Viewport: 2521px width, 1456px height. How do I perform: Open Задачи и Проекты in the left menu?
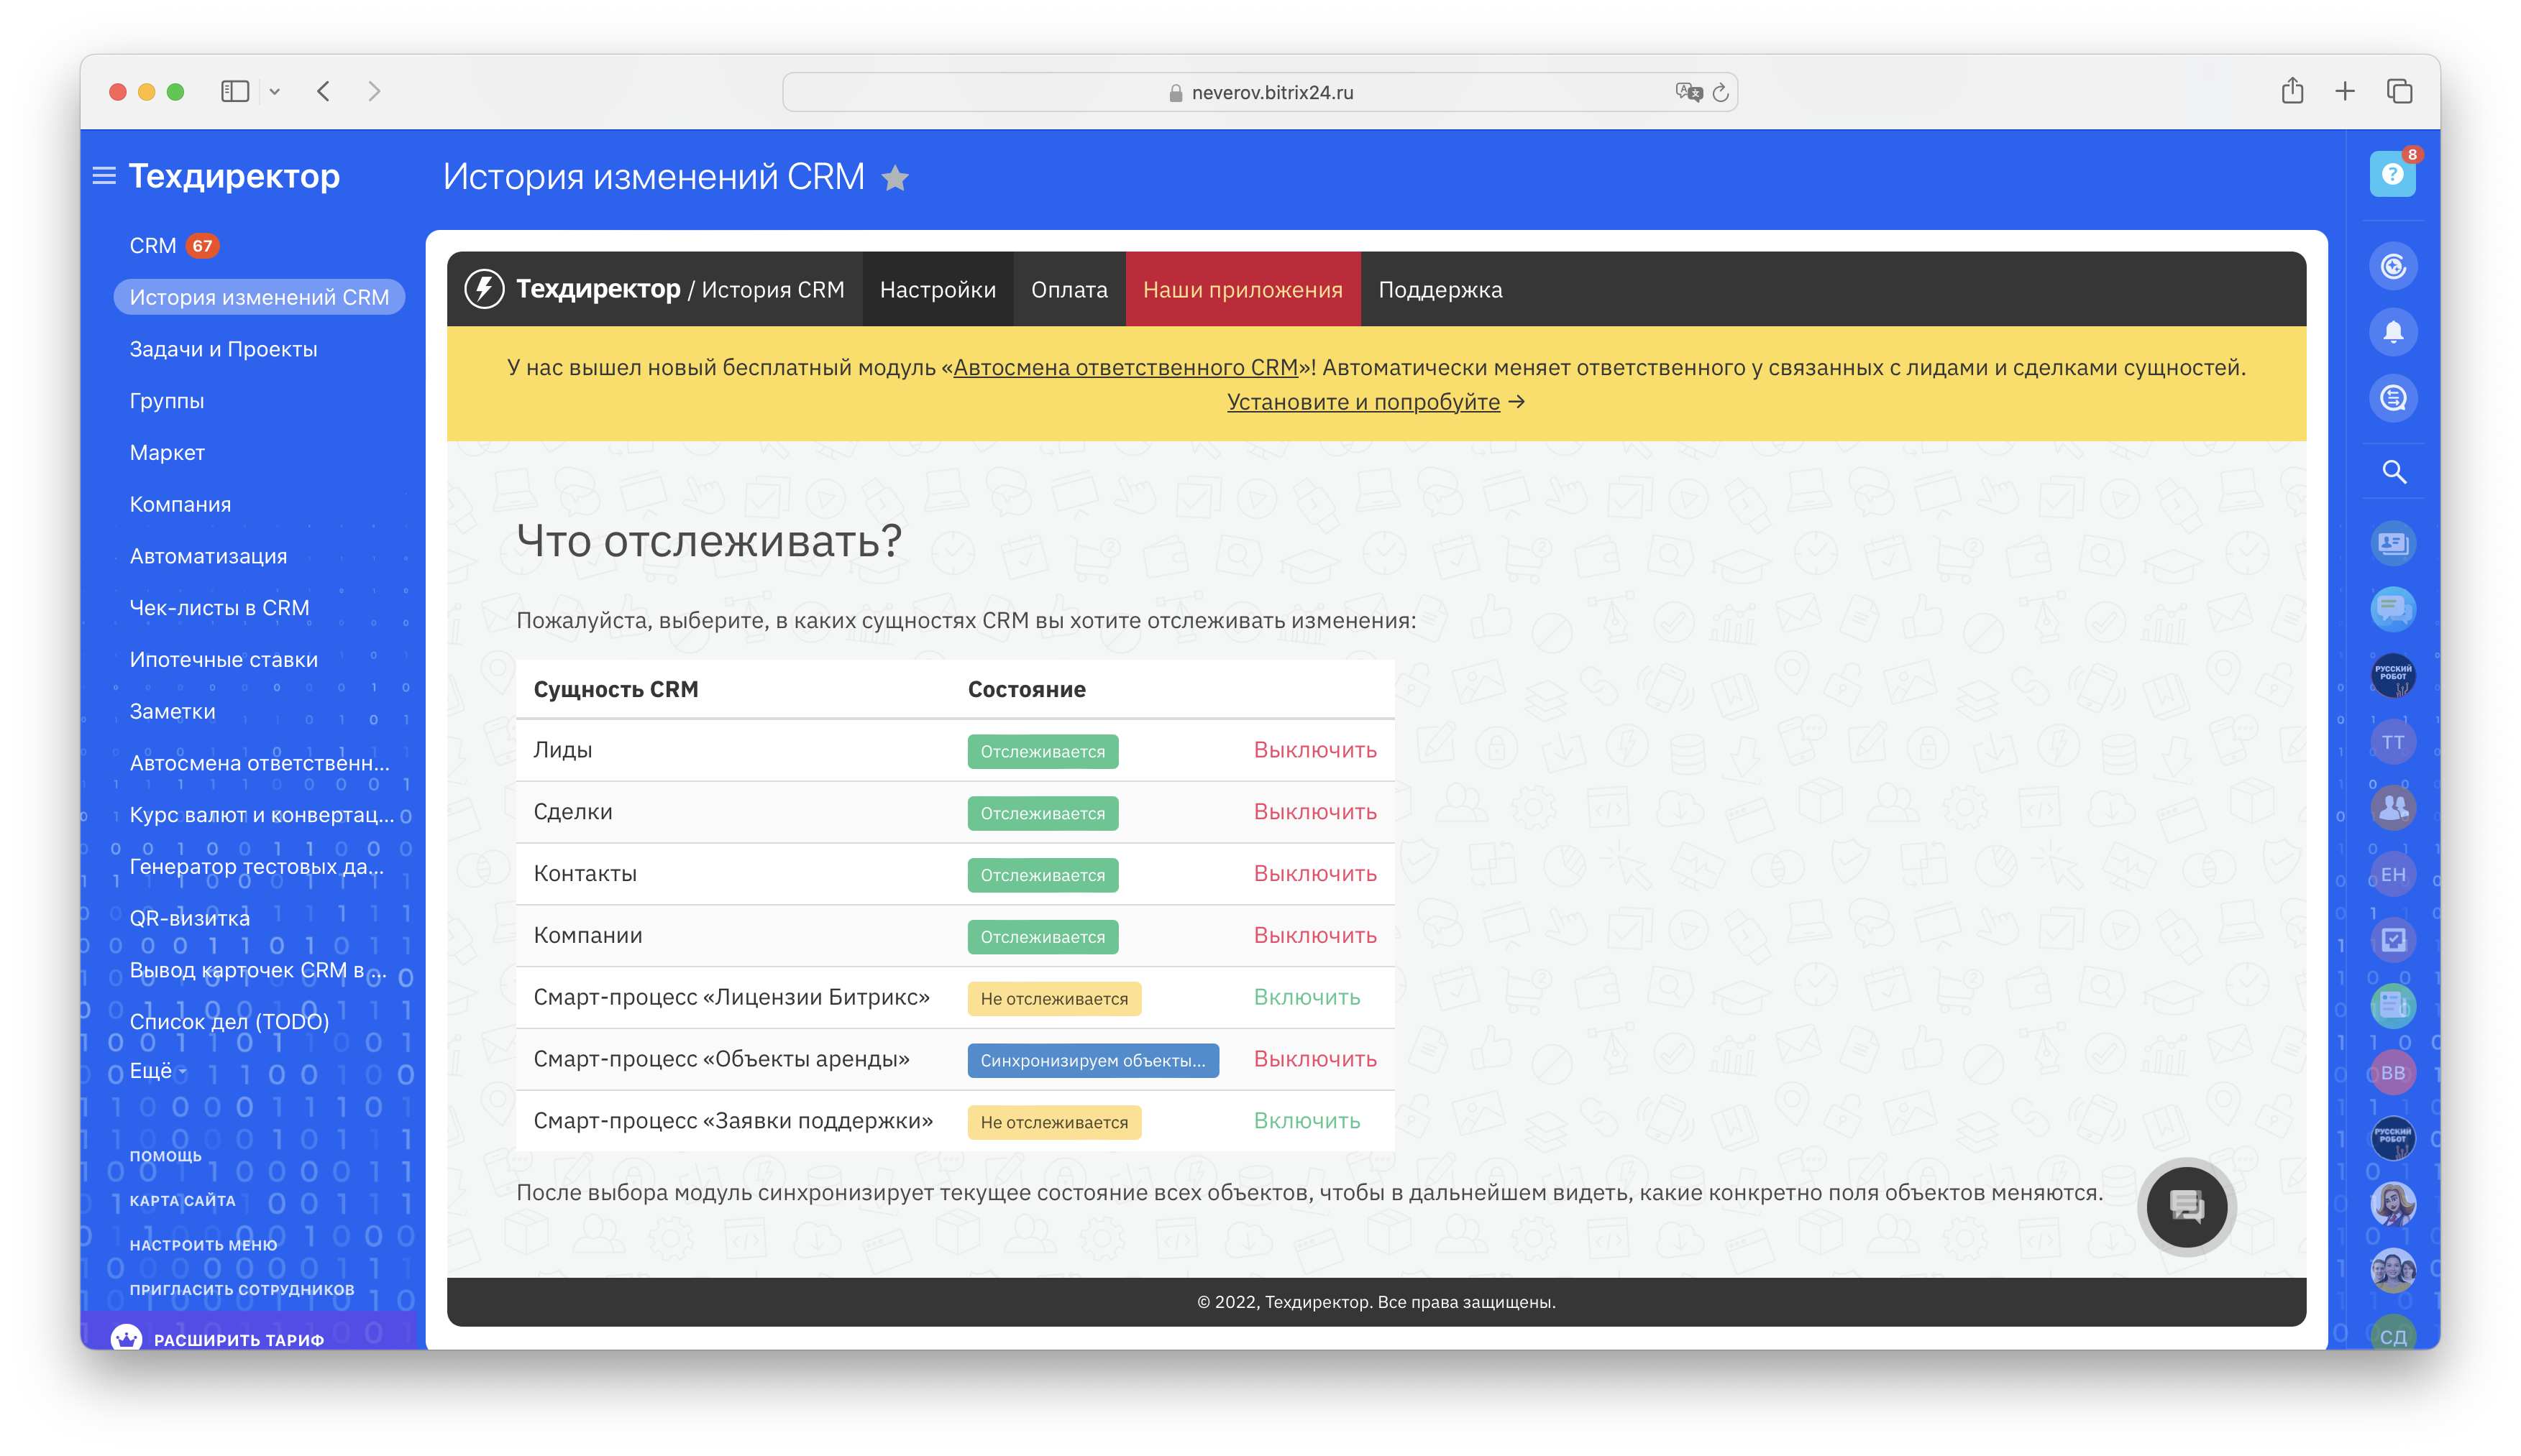click(x=223, y=349)
